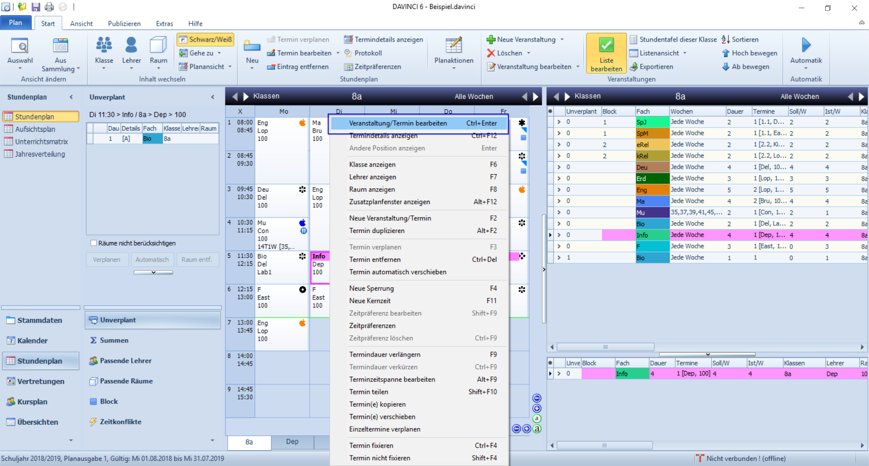
Task: Click Löschen in Veranstaltungen group
Action: pyautogui.click(x=505, y=53)
